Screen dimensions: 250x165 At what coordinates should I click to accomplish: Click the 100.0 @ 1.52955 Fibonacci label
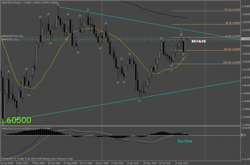tap(232, 63)
